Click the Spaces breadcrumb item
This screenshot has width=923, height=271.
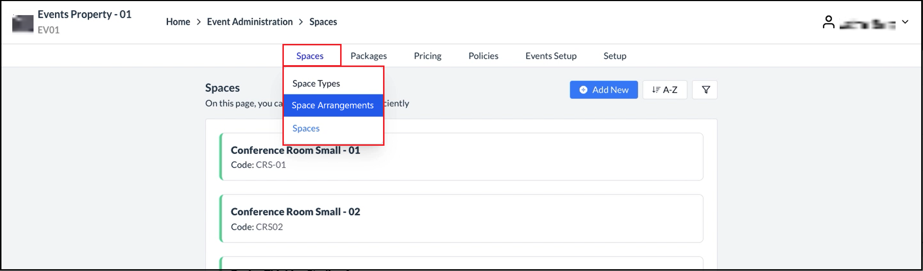(x=323, y=22)
